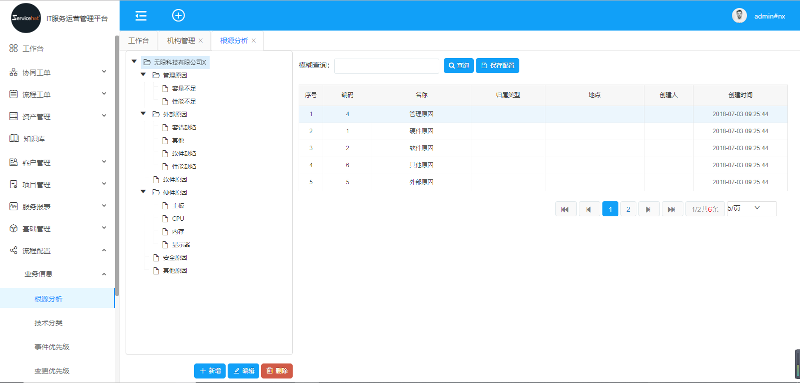The image size is (800, 383).
Task: Switch to the 工作台 tab
Action: [x=139, y=41]
